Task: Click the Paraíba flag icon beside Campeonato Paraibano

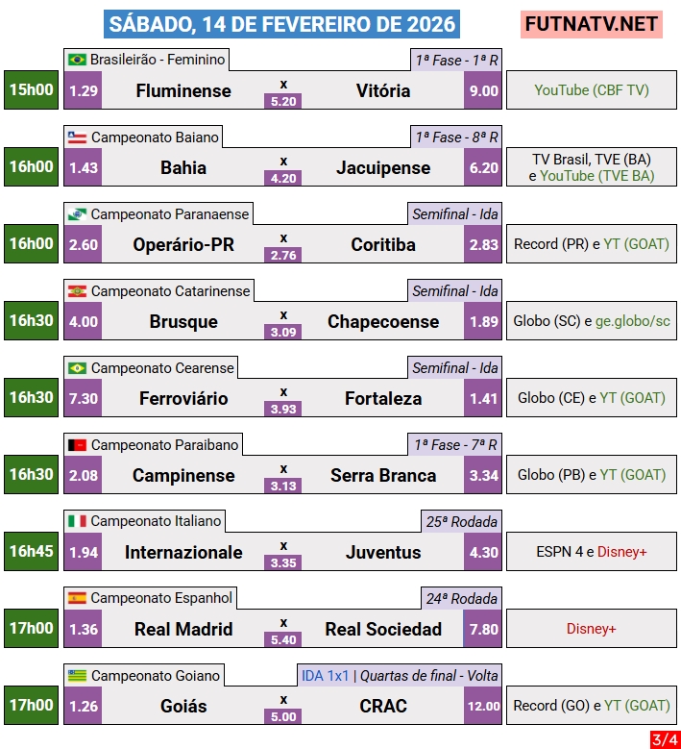Action: coord(77,444)
